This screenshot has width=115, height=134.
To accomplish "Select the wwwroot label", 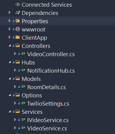I will click(34, 30).
